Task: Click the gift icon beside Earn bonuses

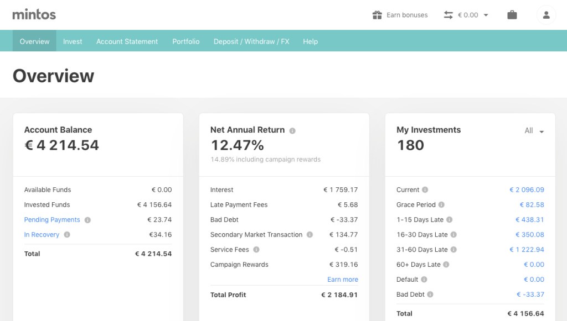Action: 377,15
